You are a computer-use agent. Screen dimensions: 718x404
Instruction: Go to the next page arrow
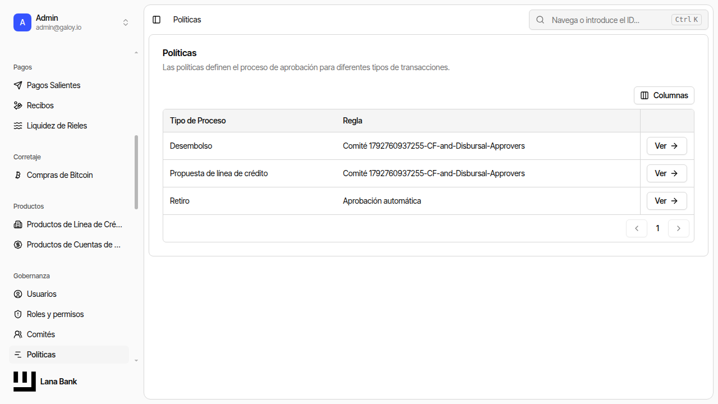click(679, 228)
